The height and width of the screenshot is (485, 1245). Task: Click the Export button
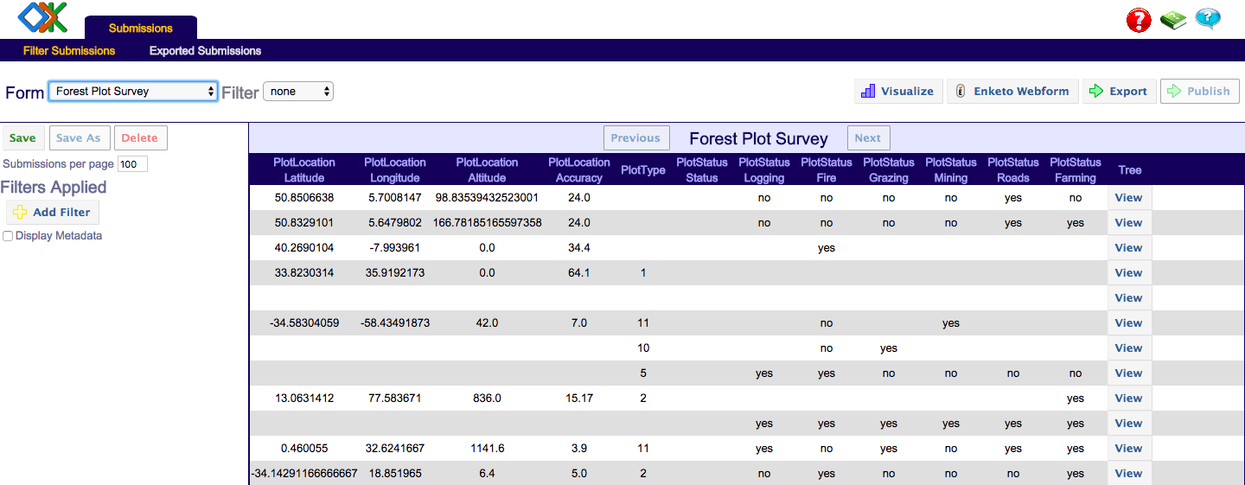[1119, 91]
